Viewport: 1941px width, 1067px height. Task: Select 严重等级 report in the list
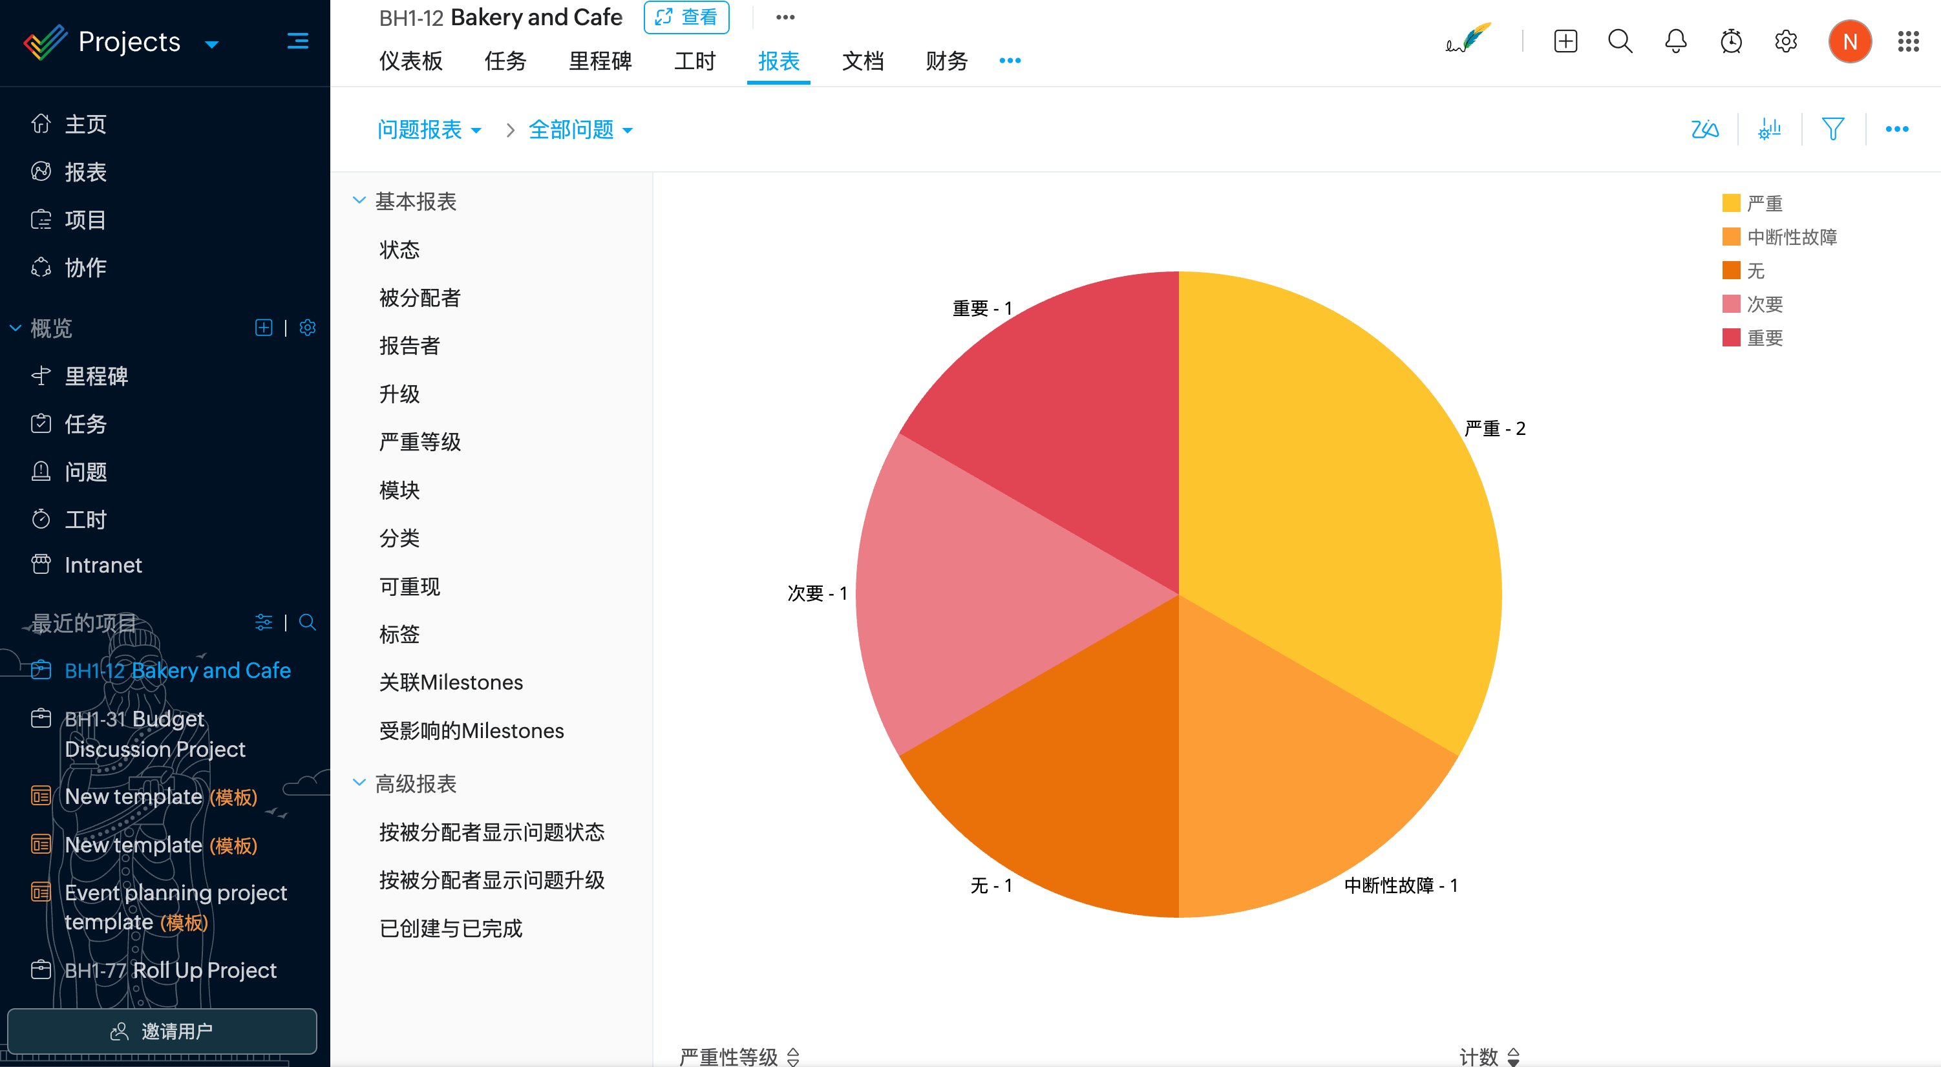tap(419, 441)
